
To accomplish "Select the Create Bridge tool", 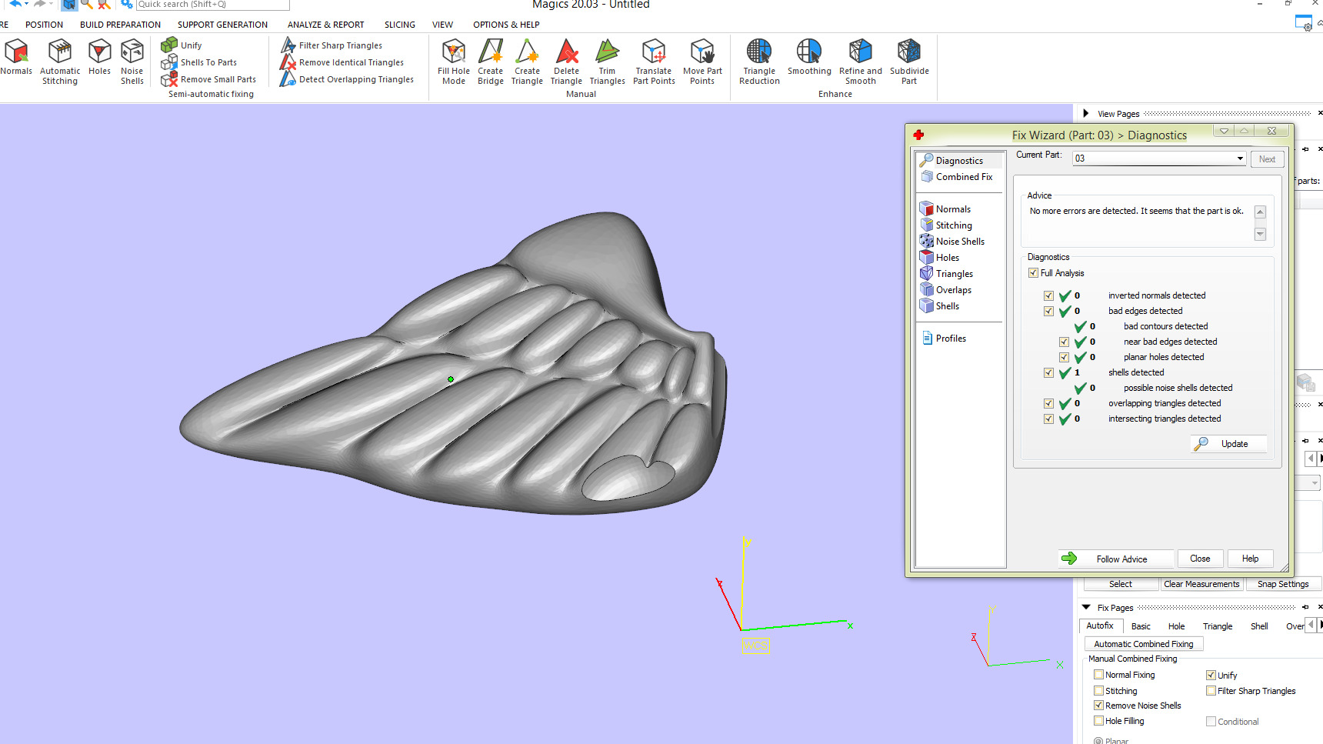I will point(491,62).
